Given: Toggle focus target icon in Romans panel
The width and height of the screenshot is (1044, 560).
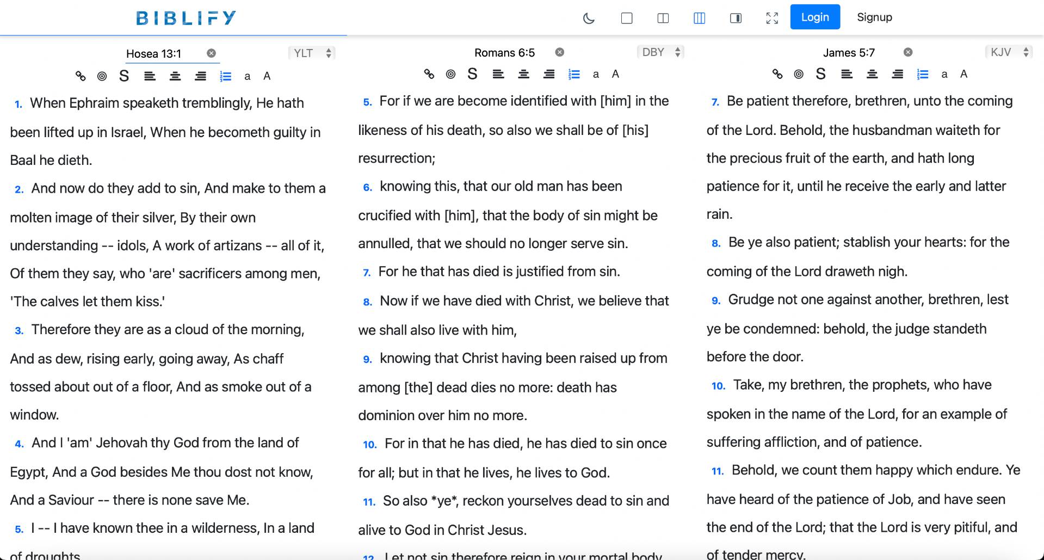Looking at the screenshot, I should [450, 74].
